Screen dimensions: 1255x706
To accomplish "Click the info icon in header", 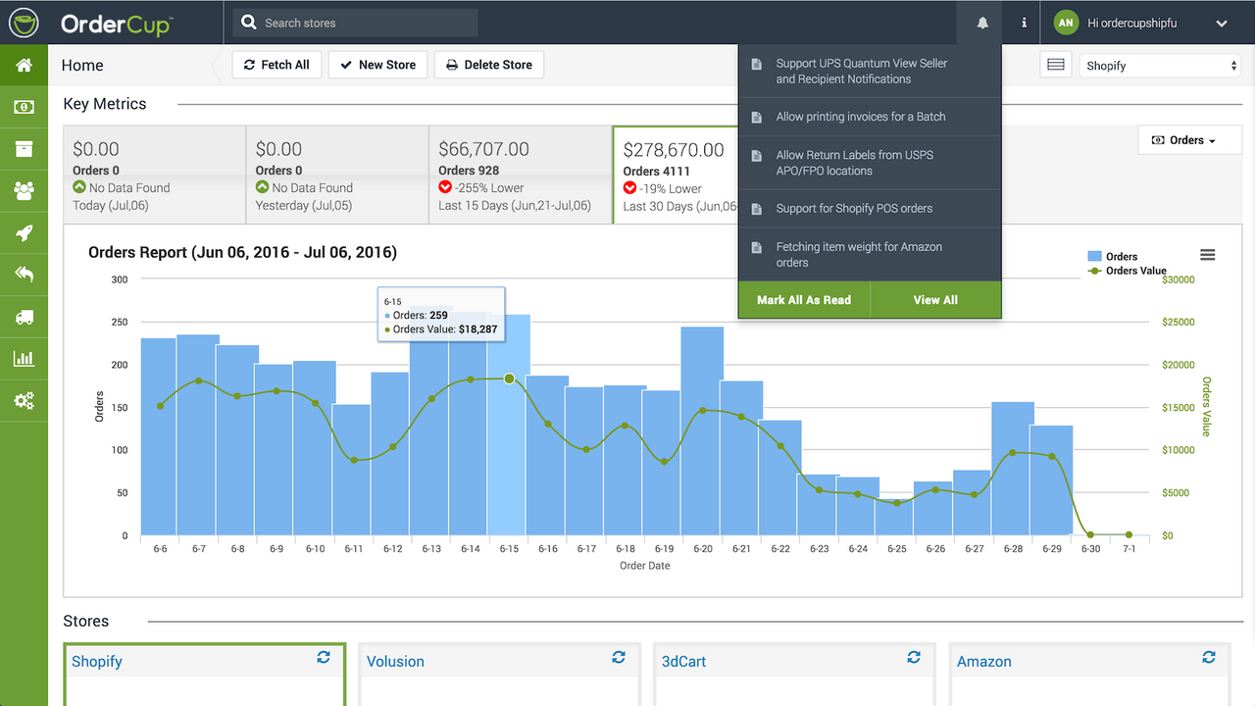I will coord(1024,23).
